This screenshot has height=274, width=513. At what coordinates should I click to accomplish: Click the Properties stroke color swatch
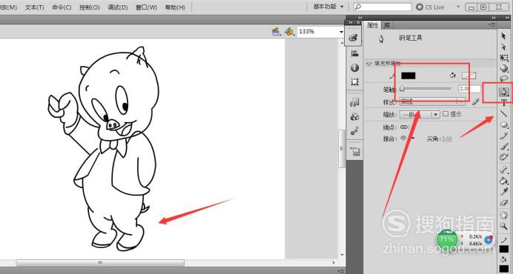[408, 76]
